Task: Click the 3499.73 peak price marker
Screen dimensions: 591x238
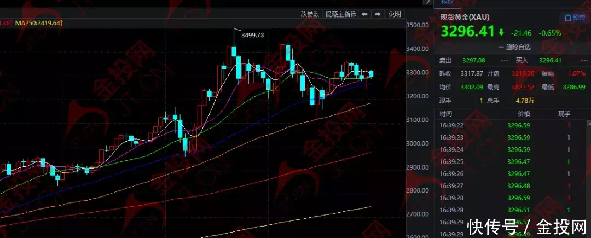Action: (252, 35)
